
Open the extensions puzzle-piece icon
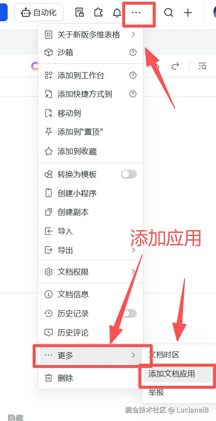click(x=98, y=12)
